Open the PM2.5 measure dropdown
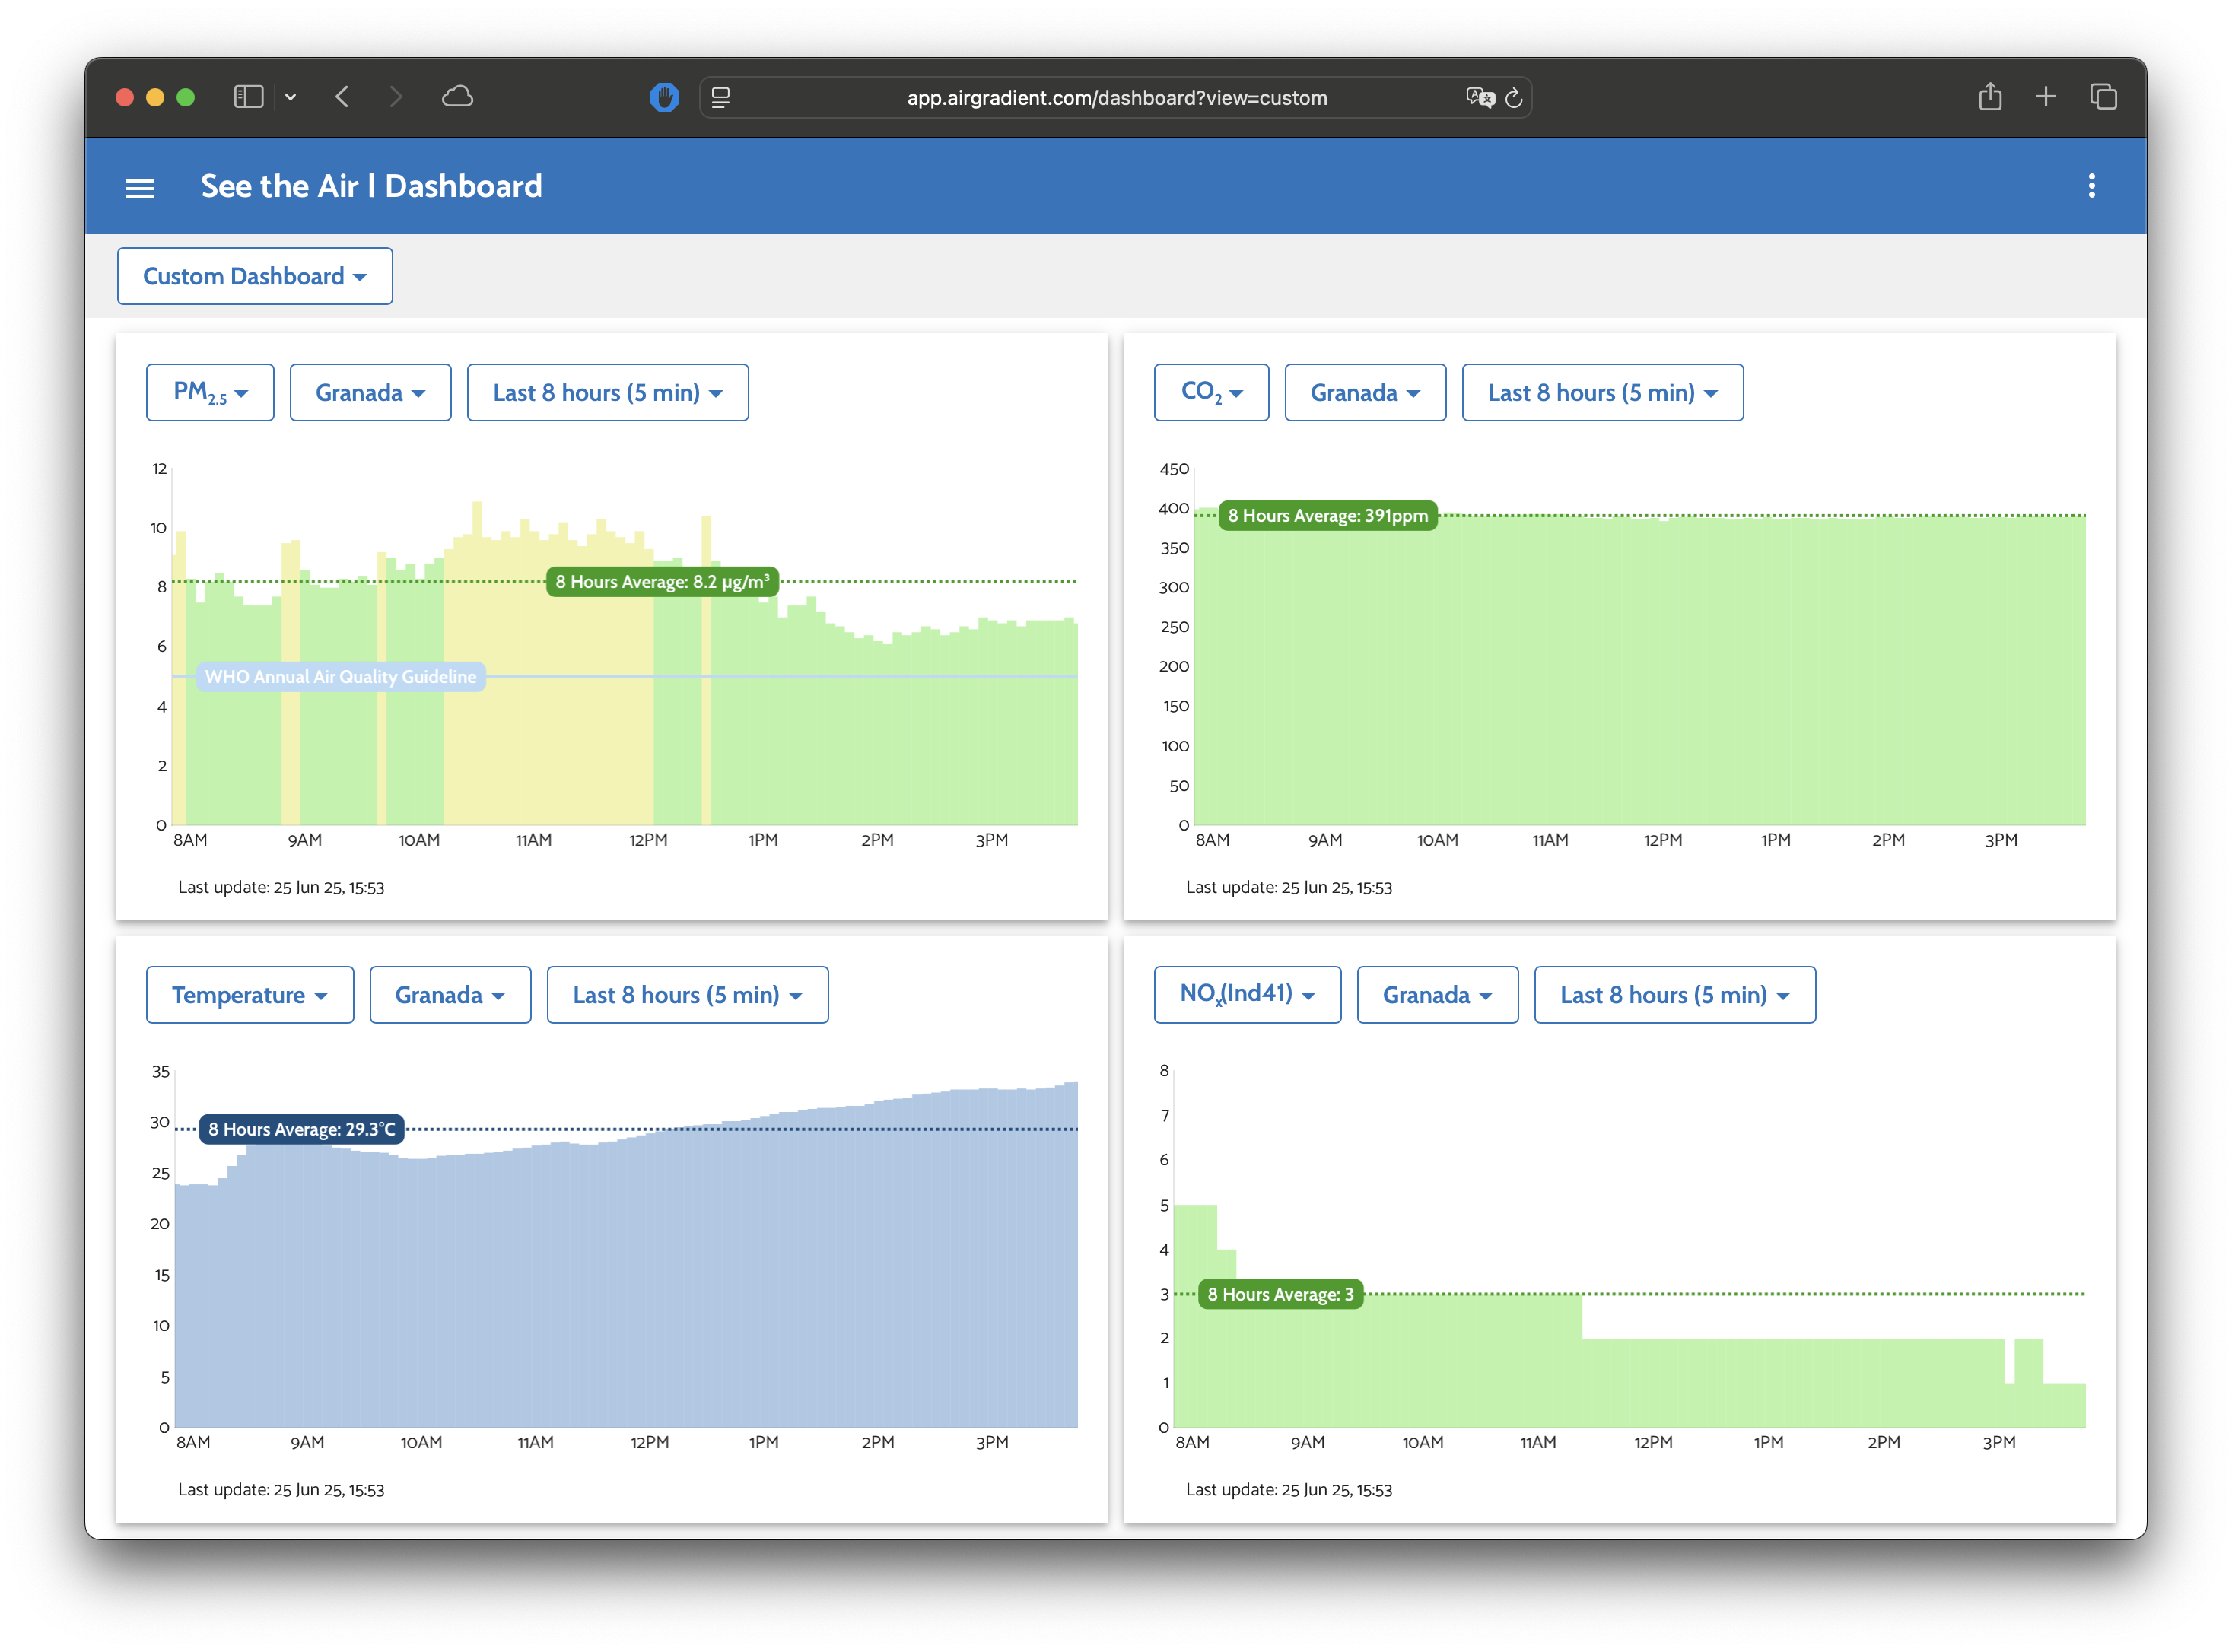This screenshot has width=2232, height=1652. point(210,393)
